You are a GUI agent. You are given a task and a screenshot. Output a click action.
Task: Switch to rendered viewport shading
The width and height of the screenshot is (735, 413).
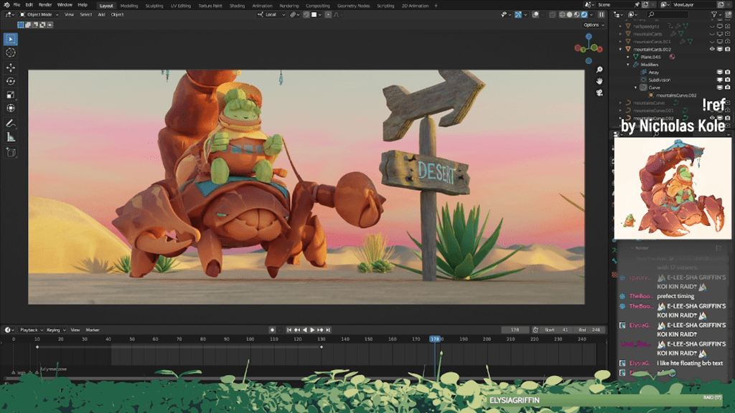click(x=584, y=14)
